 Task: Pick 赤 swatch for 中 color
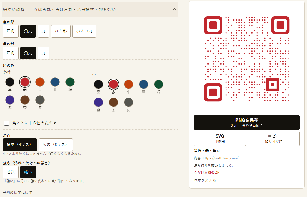114,84
